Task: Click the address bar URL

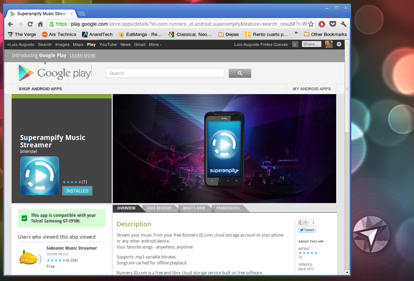Action: tap(181, 24)
